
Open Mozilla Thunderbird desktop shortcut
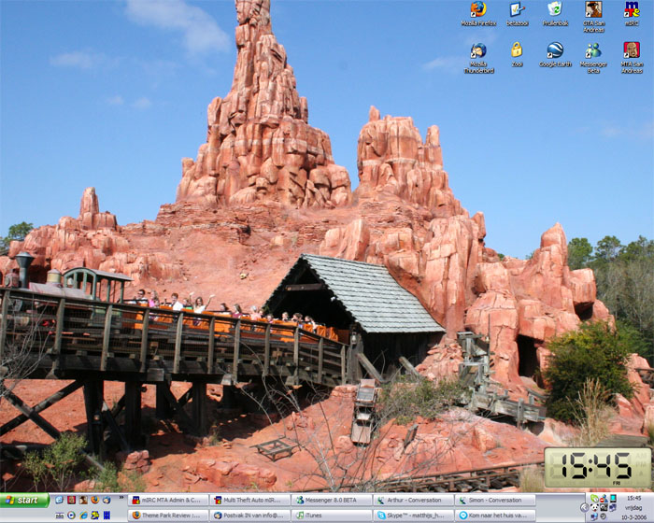[478, 58]
